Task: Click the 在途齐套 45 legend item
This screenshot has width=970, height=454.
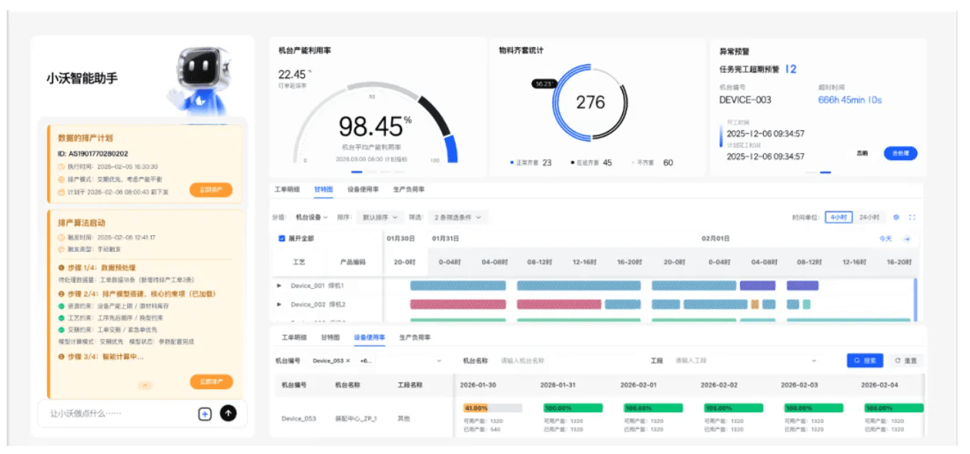Action: pyautogui.click(x=591, y=163)
